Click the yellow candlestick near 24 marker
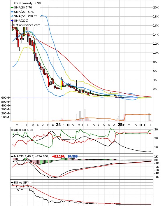The image size is (165, 206). click(x=61, y=85)
